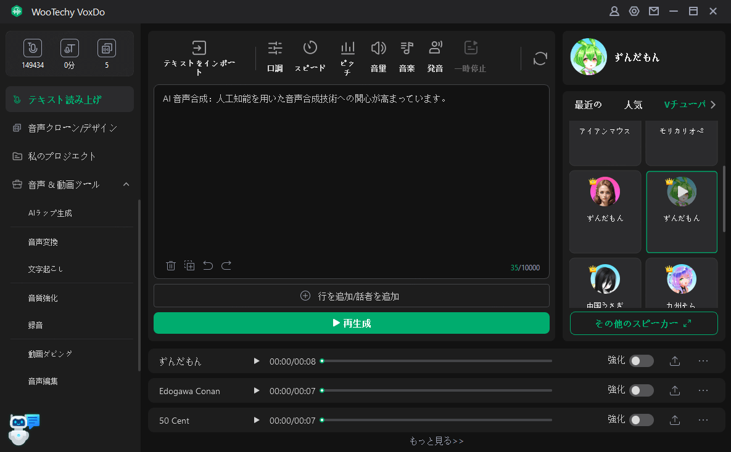731x452 pixels.
Task: Toggle 強化 enhancement for Edogawa Conan track
Action: 642,390
